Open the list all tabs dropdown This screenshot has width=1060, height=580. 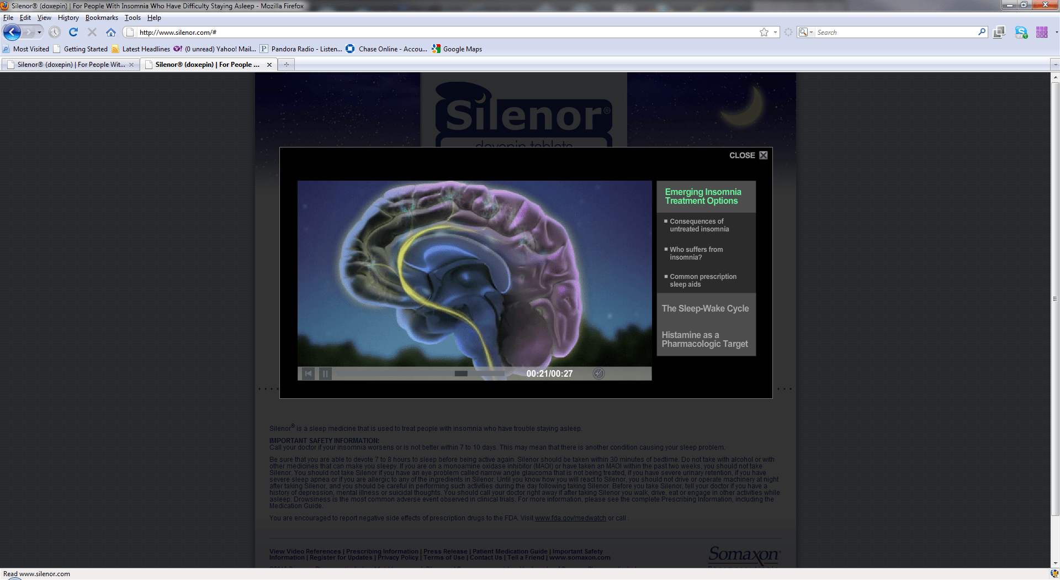[x=1056, y=65]
